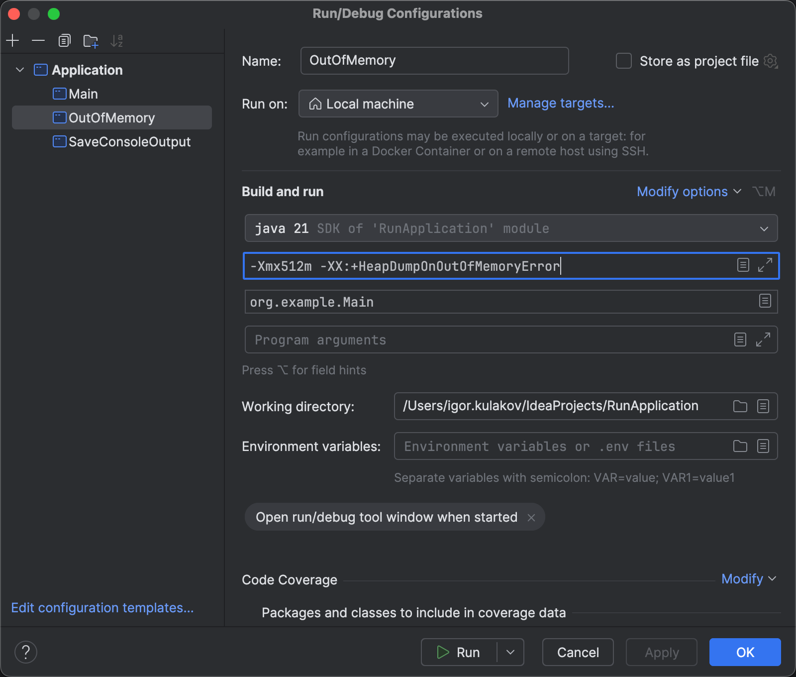This screenshot has width=796, height=677.
Task: Open the project file storage gear settings
Action: click(771, 61)
